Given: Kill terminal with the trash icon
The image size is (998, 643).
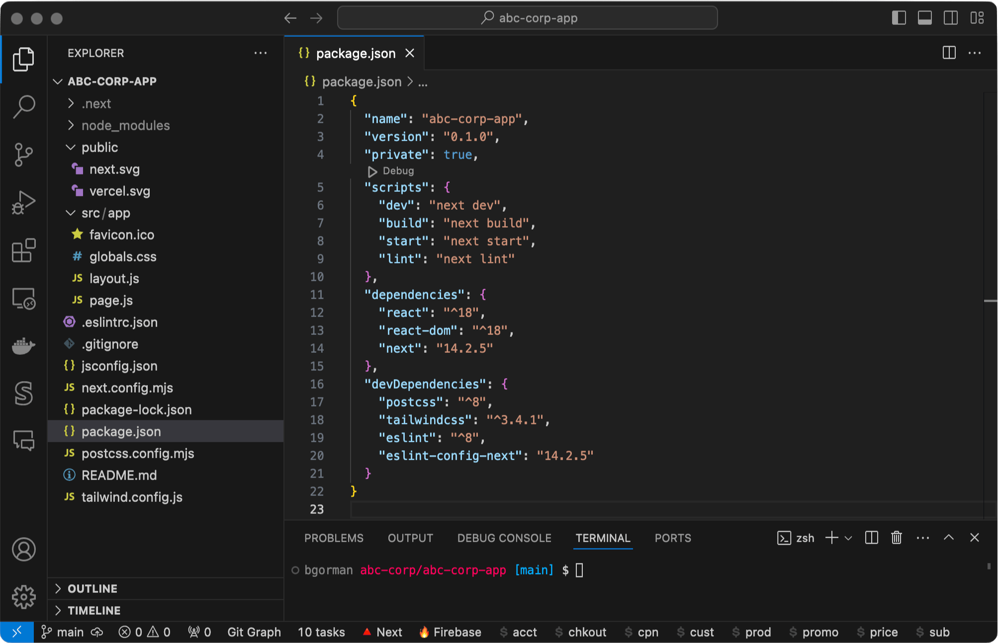Looking at the screenshot, I should (897, 538).
